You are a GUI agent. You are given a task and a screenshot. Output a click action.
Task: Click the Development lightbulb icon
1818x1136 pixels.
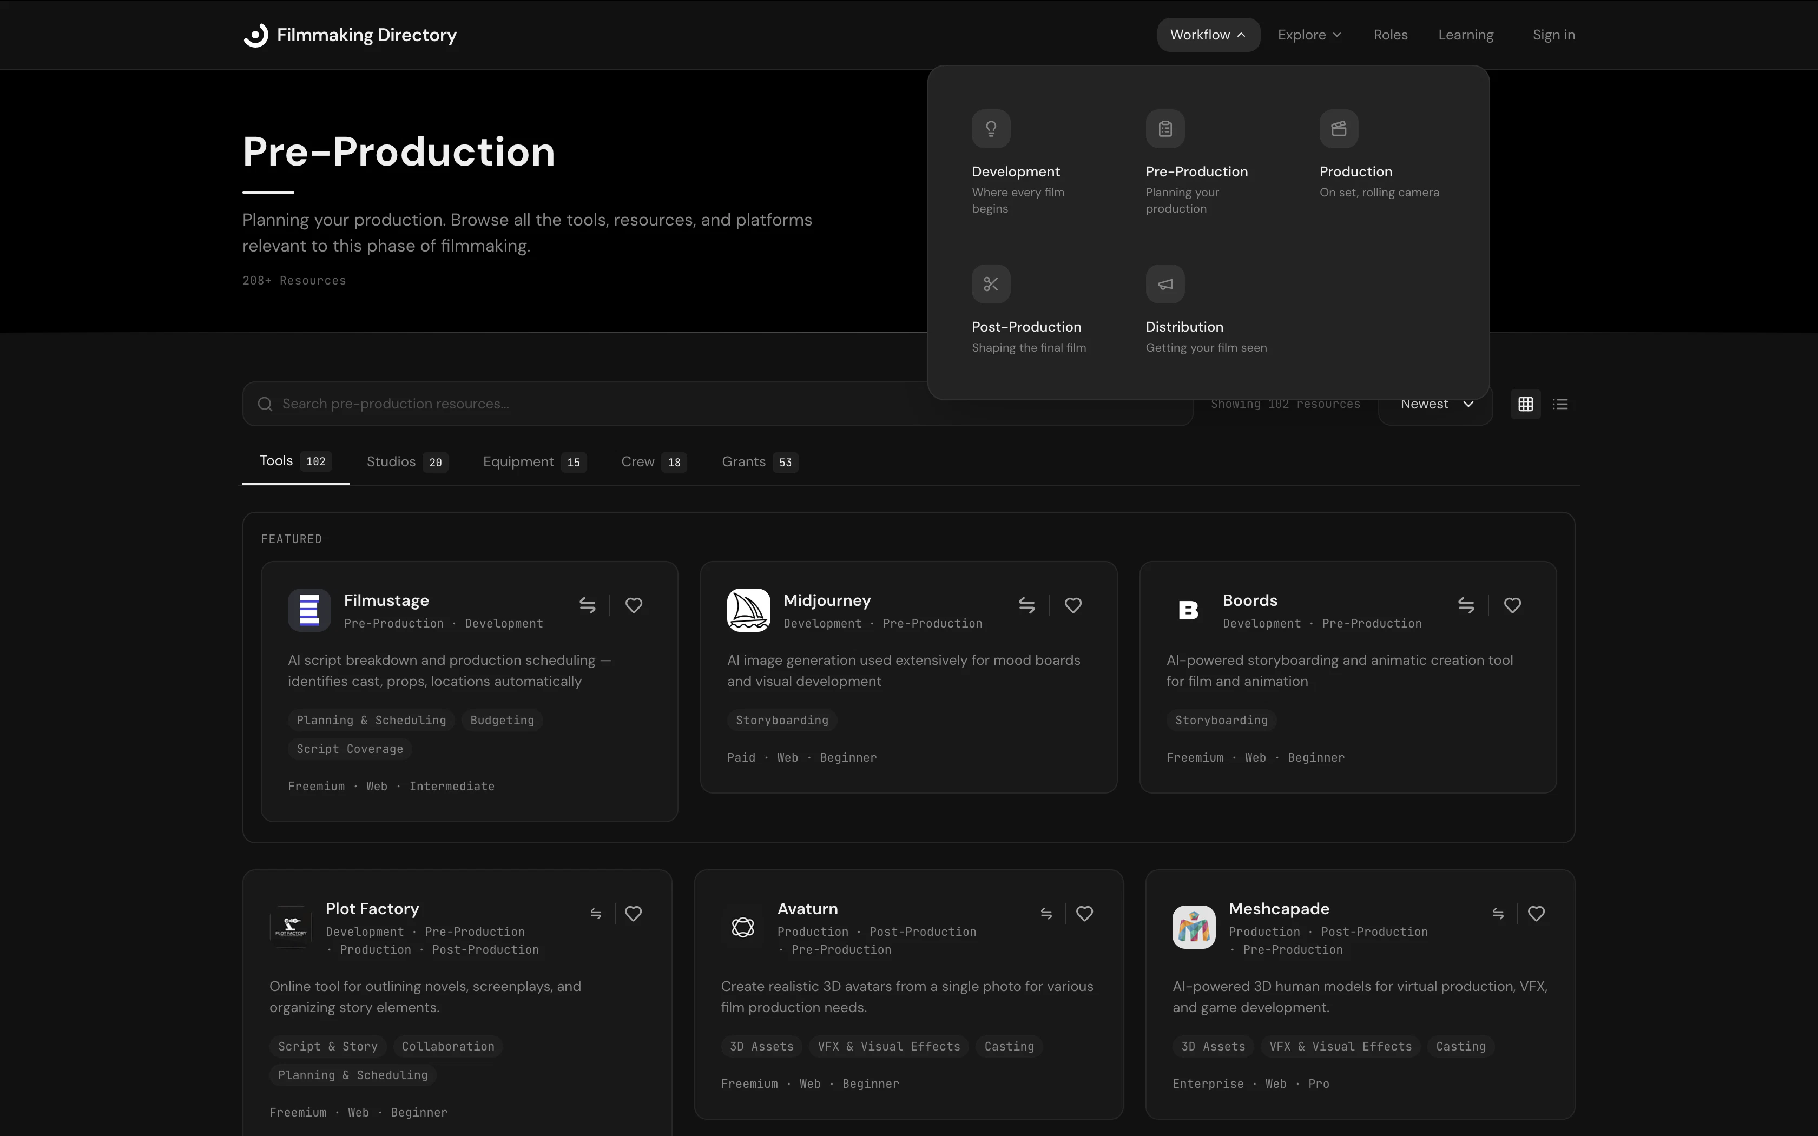pos(991,129)
